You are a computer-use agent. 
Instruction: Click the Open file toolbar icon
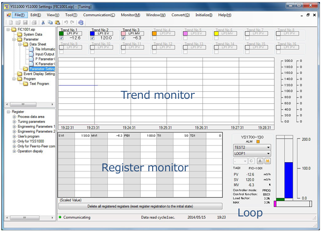[18, 23]
